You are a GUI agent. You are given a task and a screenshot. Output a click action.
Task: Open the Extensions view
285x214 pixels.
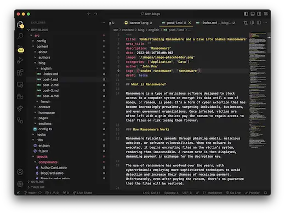(20, 72)
